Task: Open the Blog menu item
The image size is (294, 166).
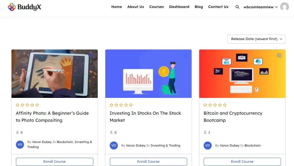Action: [x=199, y=7]
